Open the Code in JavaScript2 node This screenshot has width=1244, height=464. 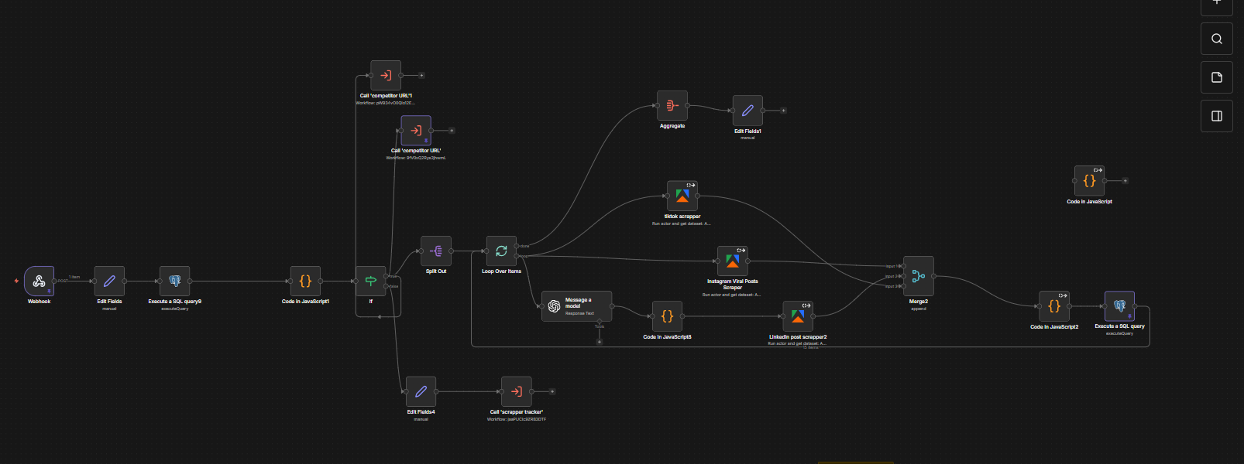1054,306
